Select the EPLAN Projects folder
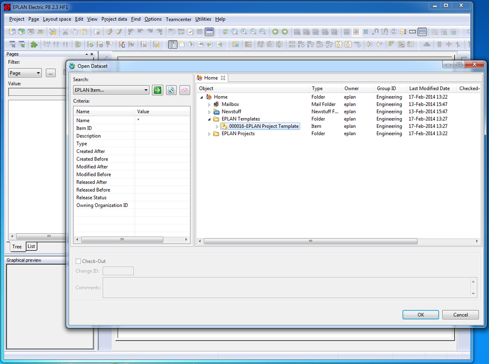Viewport: 489px width, 364px height. coord(238,133)
